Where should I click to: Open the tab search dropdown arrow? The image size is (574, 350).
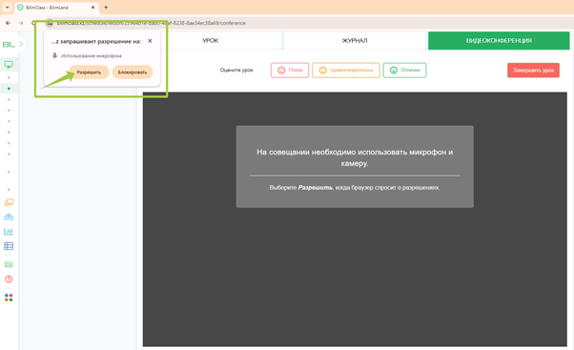click(x=7, y=8)
